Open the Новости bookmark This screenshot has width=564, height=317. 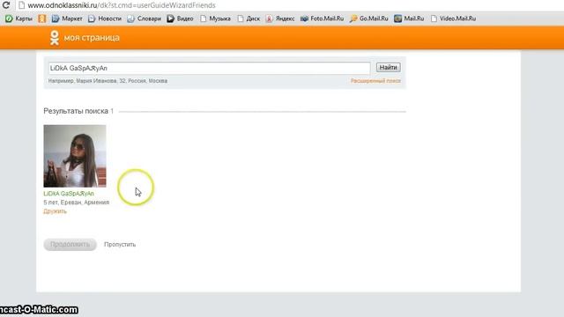(105, 18)
